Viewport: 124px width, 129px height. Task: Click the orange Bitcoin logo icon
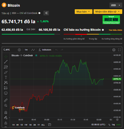coord(4,5)
